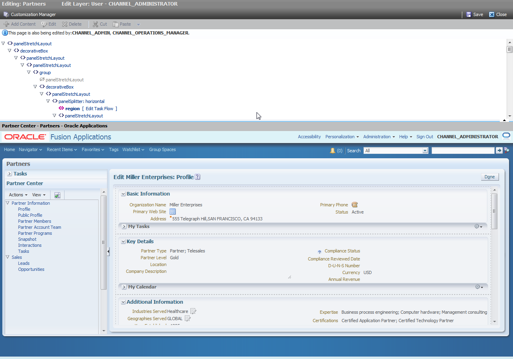Click the Company Description text area

[x=230, y=273]
